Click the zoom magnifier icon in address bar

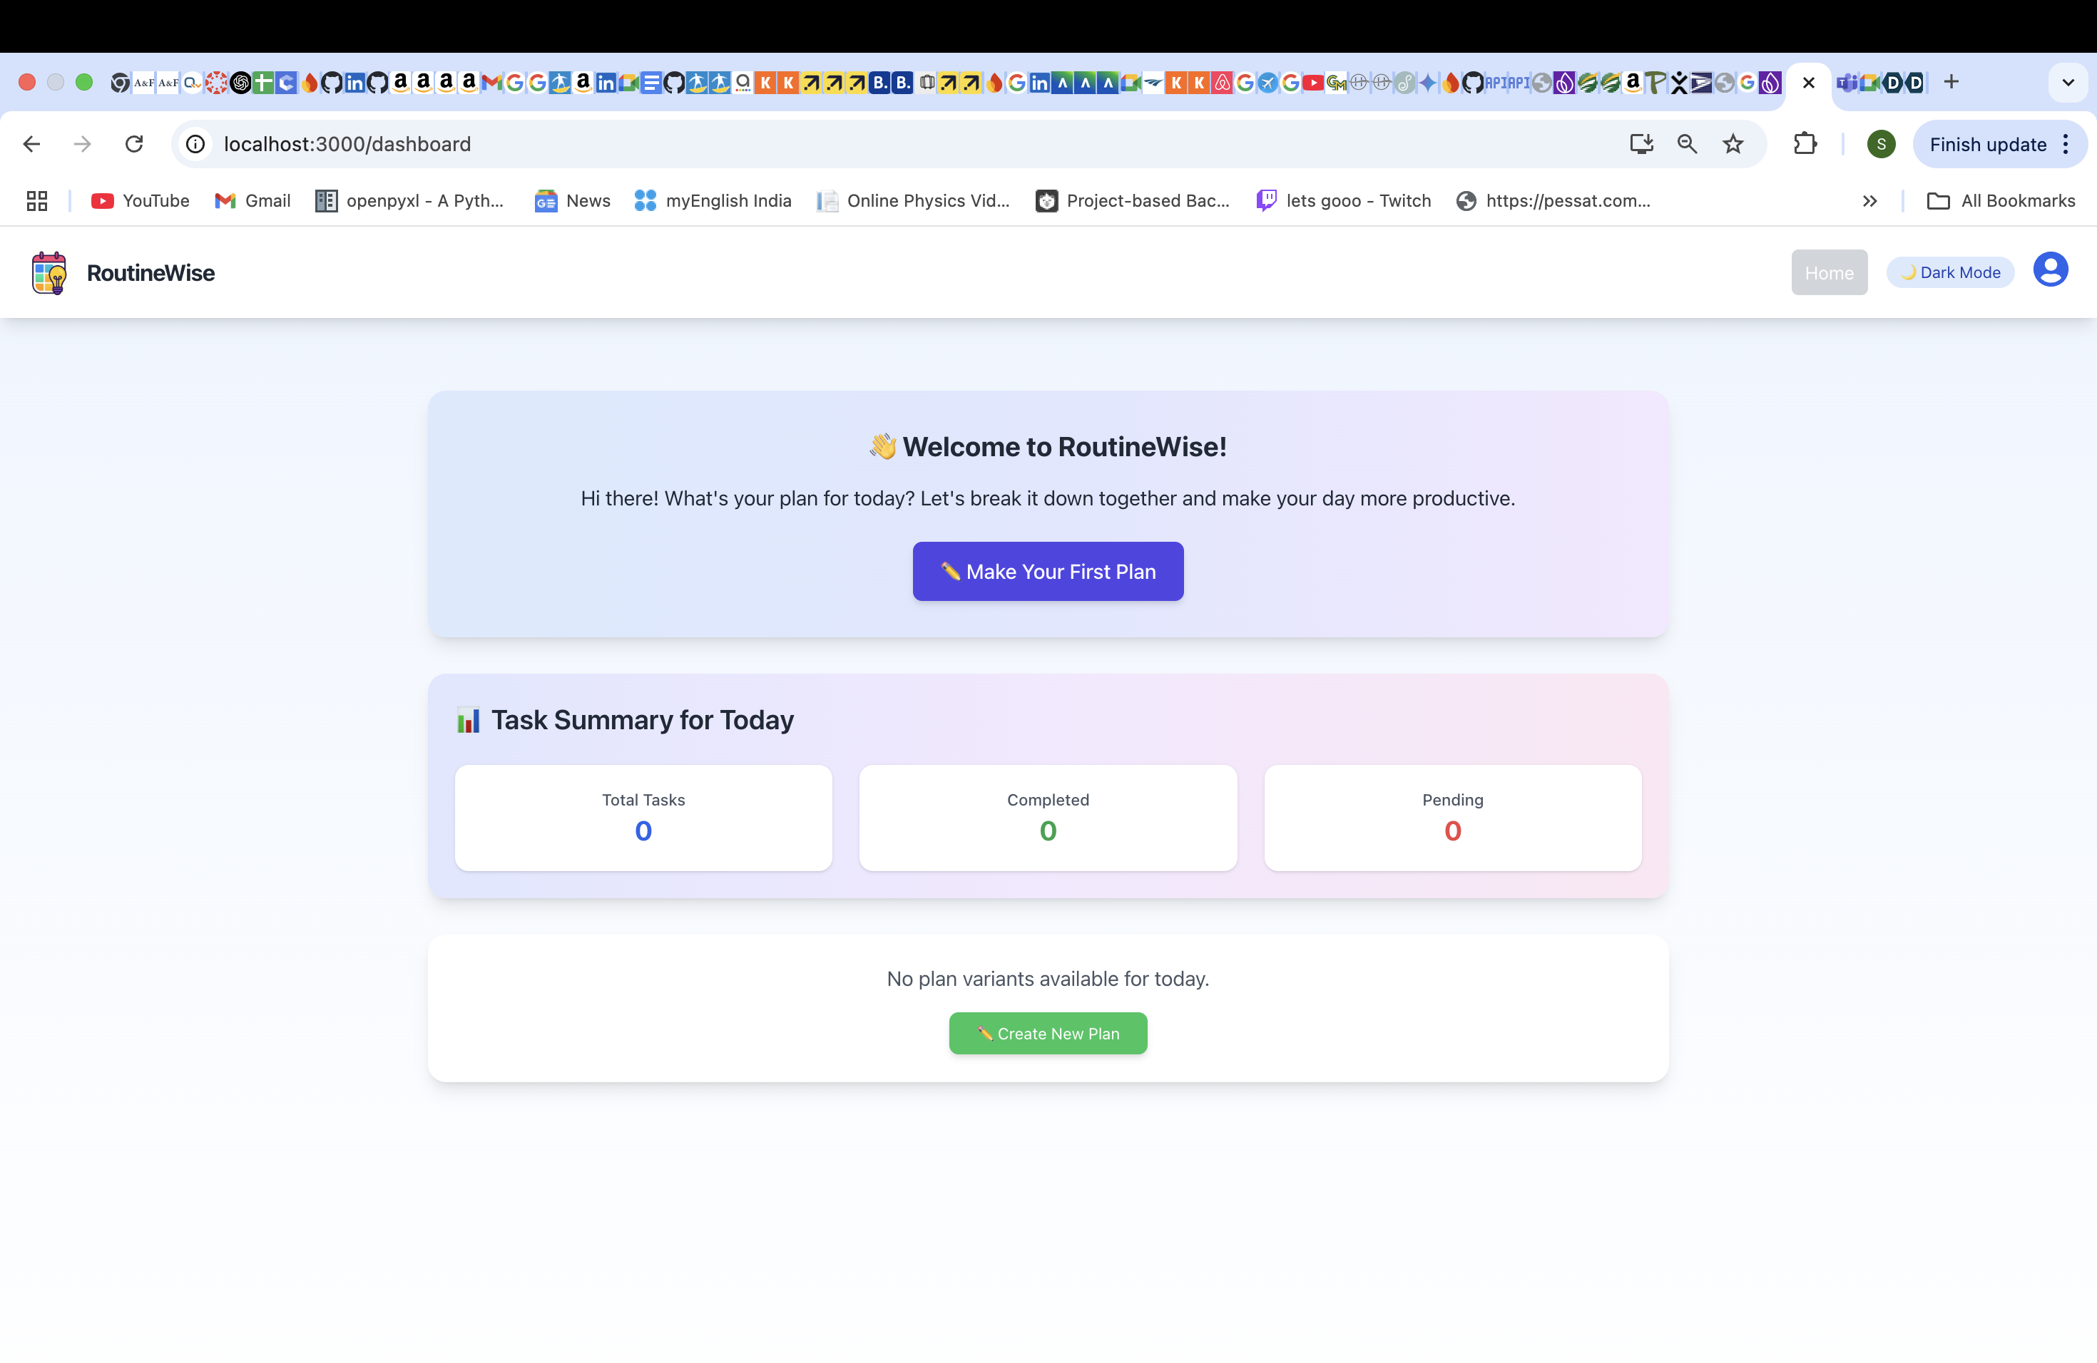tap(1686, 145)
